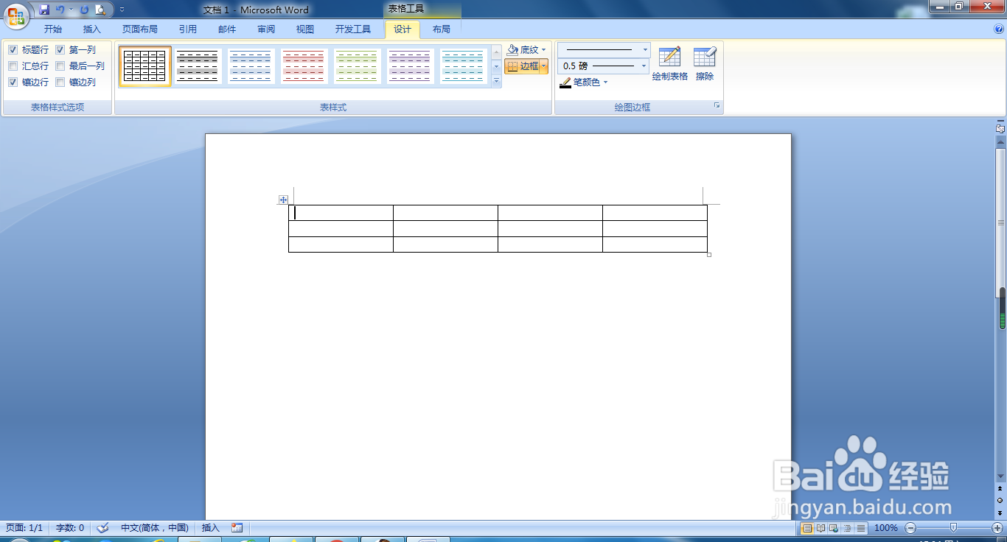The width and height of the screenshot is (1007, 542).
Task: Toggle the 插入 insert mode indicator
Action: point(211,528)
